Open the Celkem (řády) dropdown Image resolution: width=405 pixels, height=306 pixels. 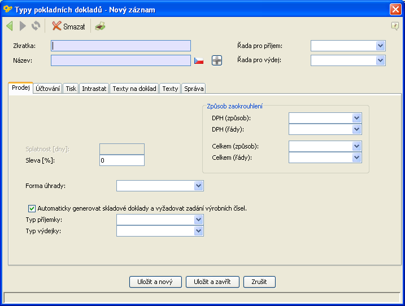coord(356,158)
